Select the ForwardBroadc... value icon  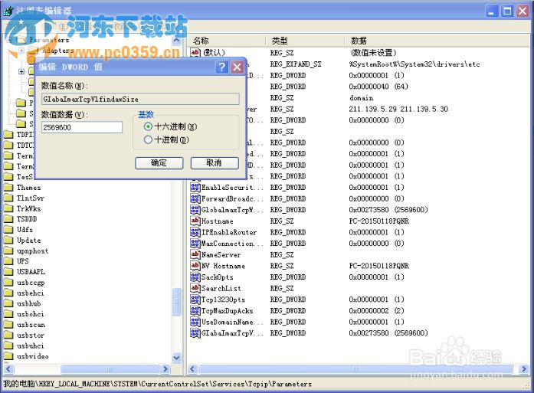point(195,198)
